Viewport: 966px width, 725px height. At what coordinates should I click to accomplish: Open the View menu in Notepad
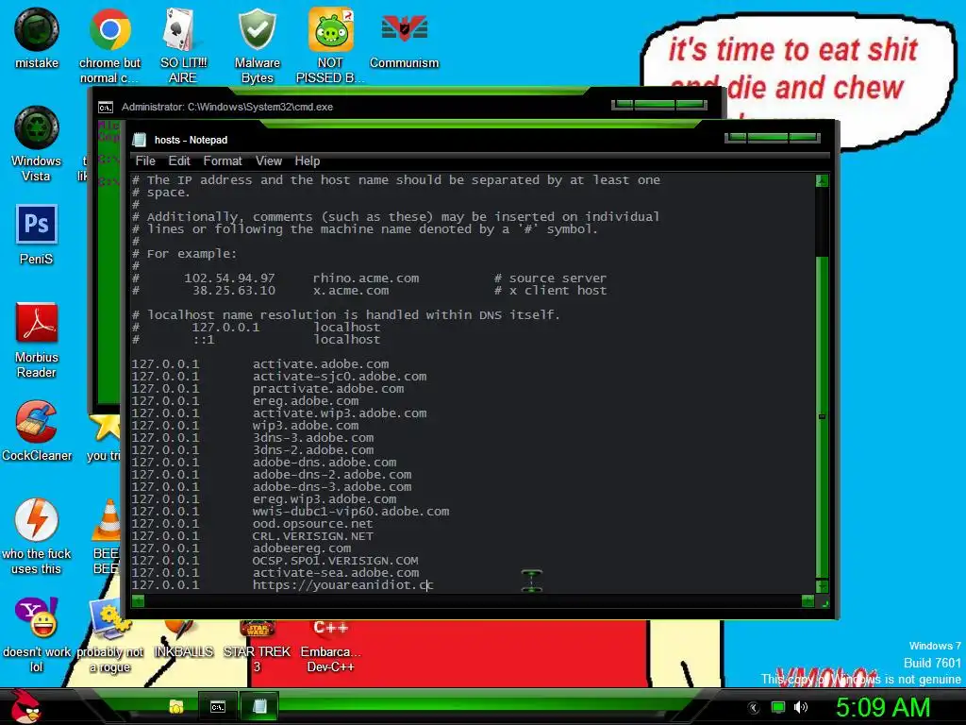click(269, 160)
